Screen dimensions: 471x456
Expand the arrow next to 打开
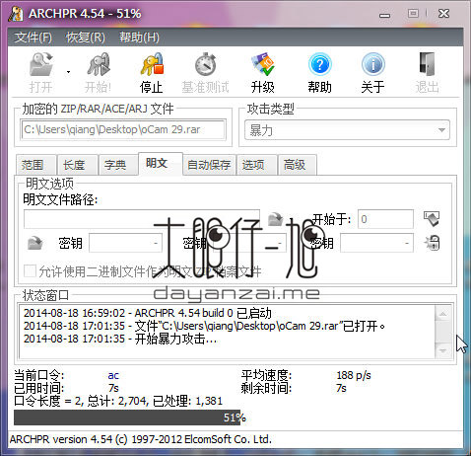pos(68,72)
